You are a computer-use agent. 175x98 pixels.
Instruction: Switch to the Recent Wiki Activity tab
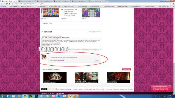[97, 1]
